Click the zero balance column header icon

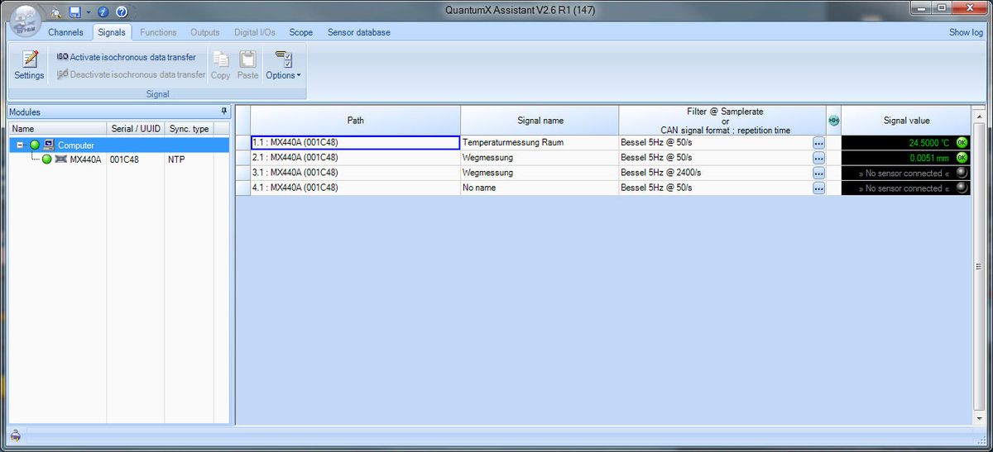click(833, 121)
